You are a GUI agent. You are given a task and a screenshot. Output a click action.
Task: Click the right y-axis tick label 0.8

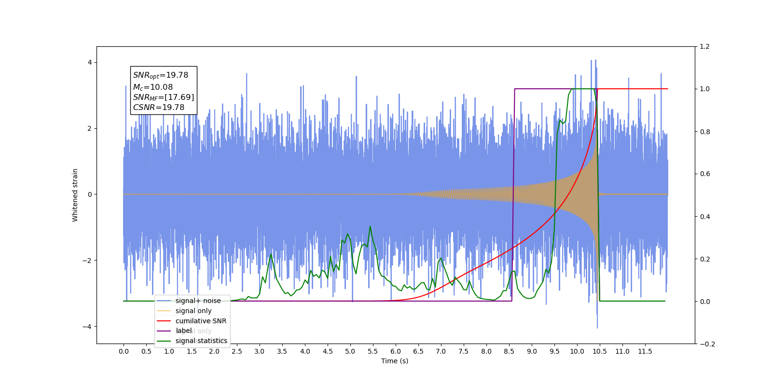(705, 132)
